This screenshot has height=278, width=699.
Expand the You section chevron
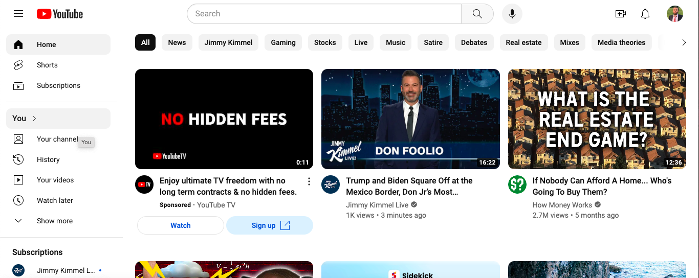(x=34, y=119)
